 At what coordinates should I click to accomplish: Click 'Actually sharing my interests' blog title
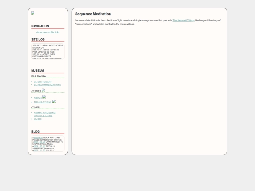(43, 147)
